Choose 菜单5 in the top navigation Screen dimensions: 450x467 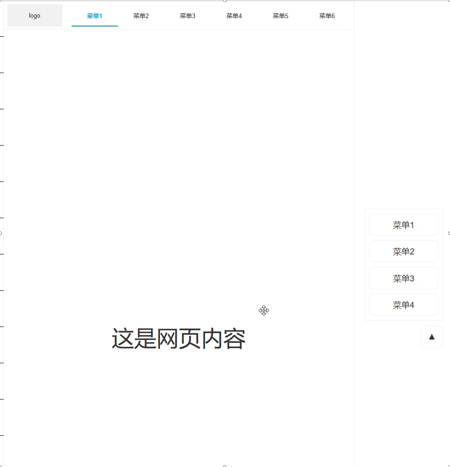point(280,16)
